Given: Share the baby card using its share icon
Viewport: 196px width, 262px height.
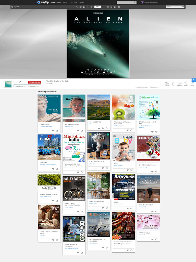Looking at the screenshot, I should pos(131,170).
